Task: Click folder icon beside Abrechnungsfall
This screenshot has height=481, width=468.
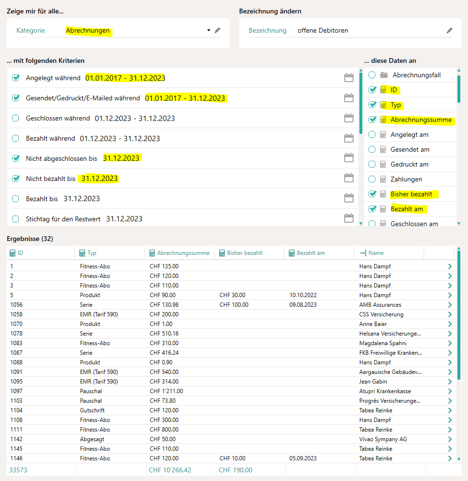Action: (383, 75)
